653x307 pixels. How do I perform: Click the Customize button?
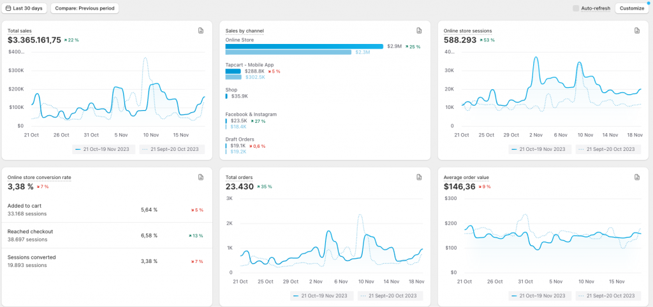pos(632,8)
